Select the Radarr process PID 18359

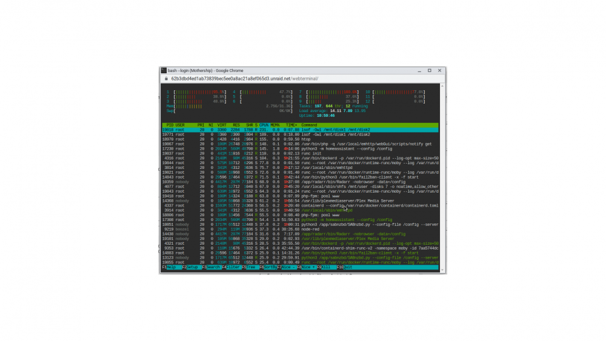click(x=301, y=182)
